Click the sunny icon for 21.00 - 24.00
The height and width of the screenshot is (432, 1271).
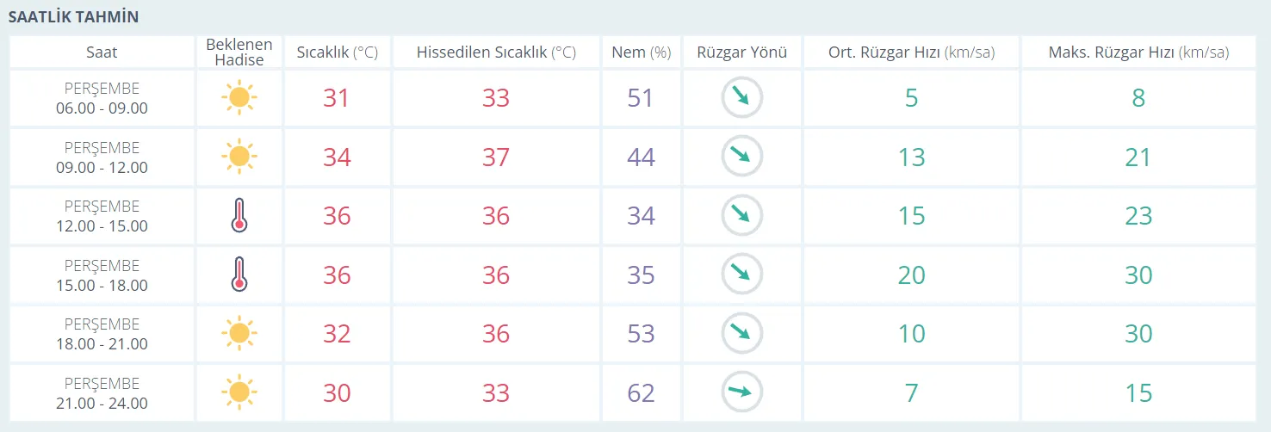(239, 392)
